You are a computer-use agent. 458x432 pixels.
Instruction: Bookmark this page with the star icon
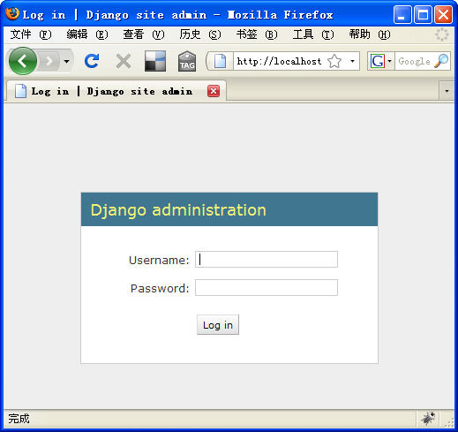pyautogui.click(x=334, y=61)
